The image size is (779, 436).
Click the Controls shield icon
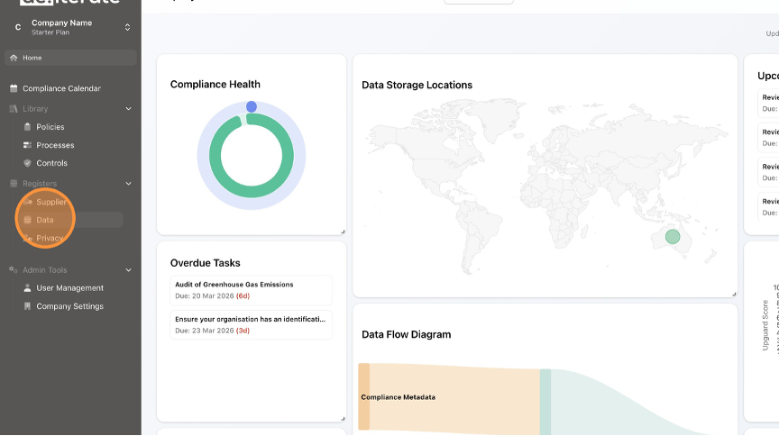[x=28, y=163]
